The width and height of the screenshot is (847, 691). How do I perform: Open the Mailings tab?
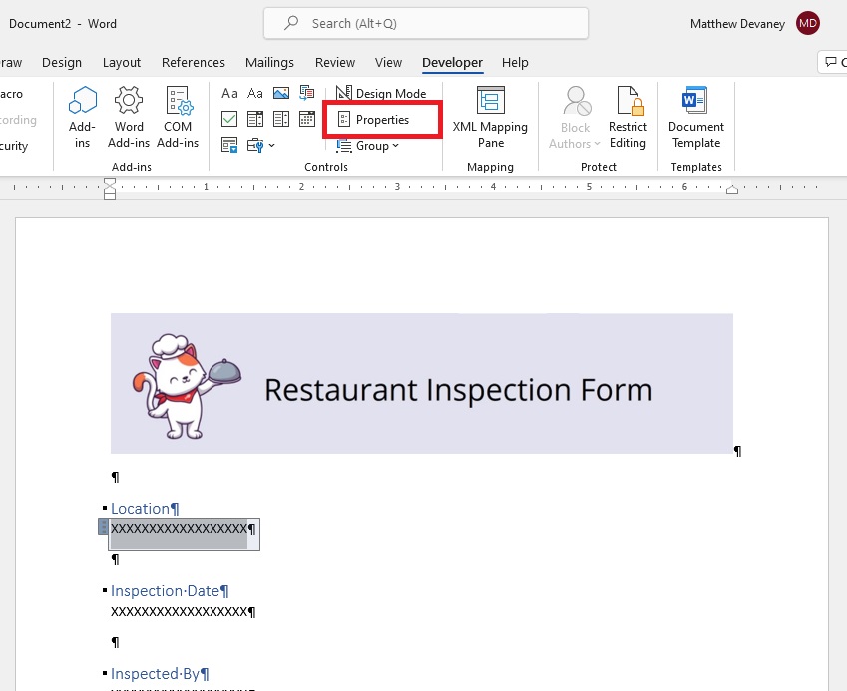[x=269, y=62]
